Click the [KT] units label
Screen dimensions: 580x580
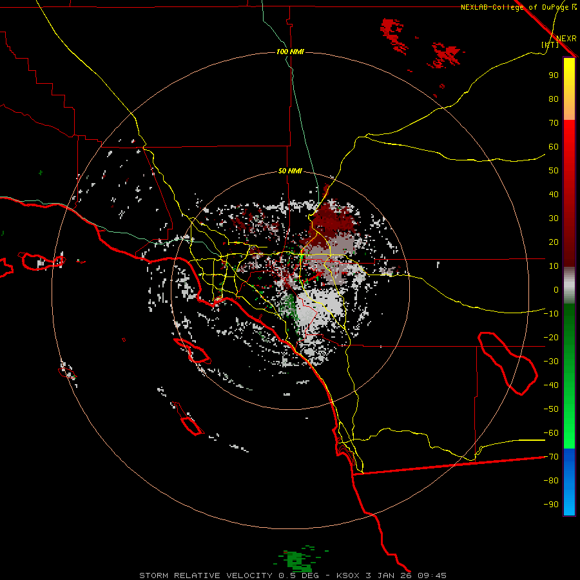point(550,44)
